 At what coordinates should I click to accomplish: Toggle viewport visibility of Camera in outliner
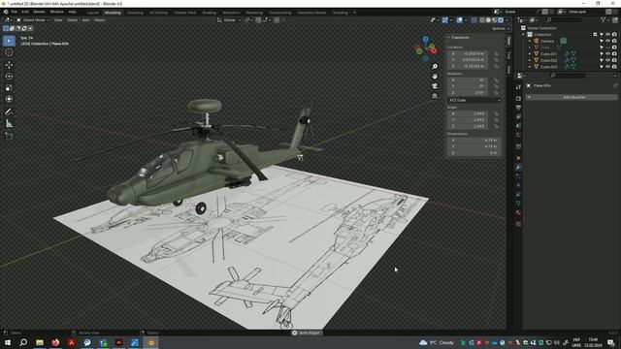coord(608,41)
